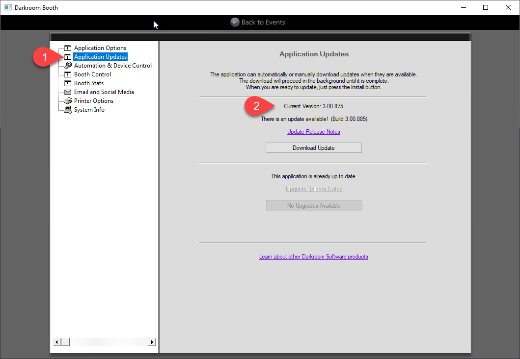Select Printer Options in sidebar
Image resolution: width=520 pixels, height=359 pixels.
pyautogui.click(x=94, y=101)
